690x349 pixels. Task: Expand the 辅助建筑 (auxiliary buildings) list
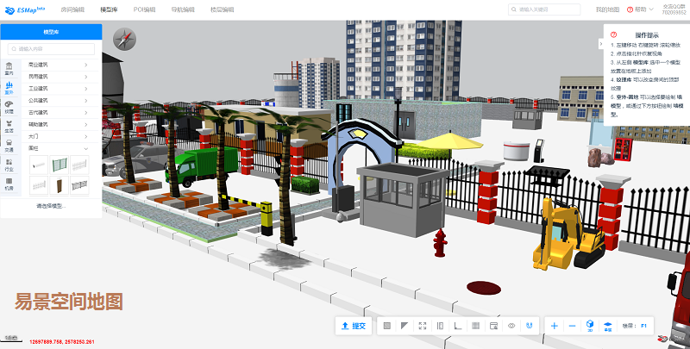click(x=58, y=124)
